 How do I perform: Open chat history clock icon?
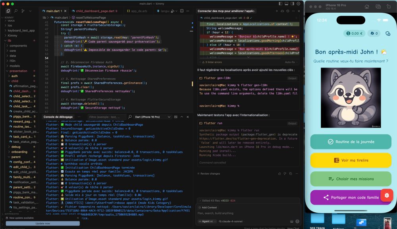tap(288, 11)
